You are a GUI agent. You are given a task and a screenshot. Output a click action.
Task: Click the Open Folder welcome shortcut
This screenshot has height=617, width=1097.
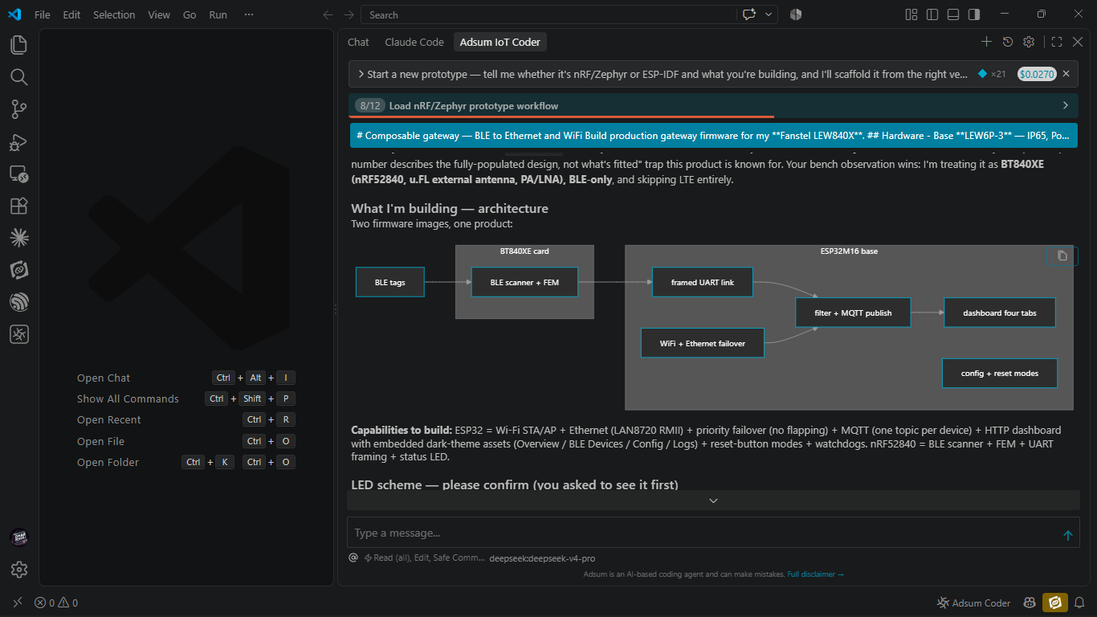coord(108,462)
